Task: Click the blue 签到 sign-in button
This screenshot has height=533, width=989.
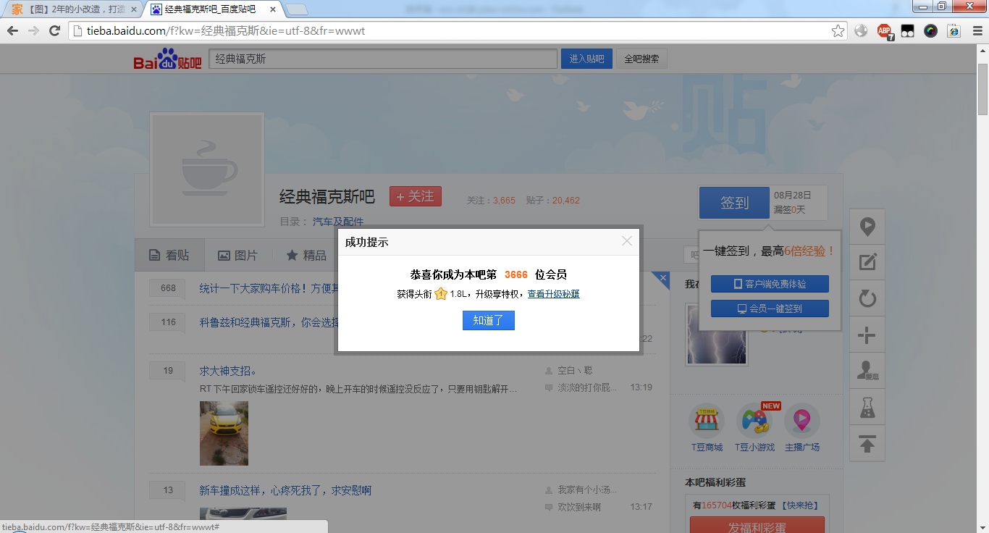Action: pyautogui.click(x=734, y=203)
